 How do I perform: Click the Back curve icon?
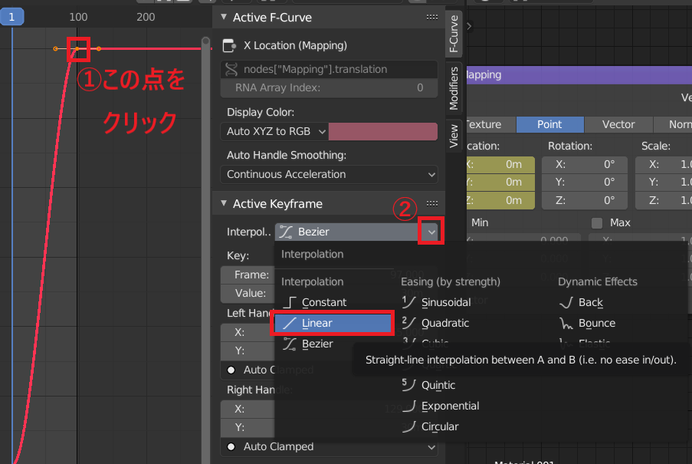tap(566, 302)
